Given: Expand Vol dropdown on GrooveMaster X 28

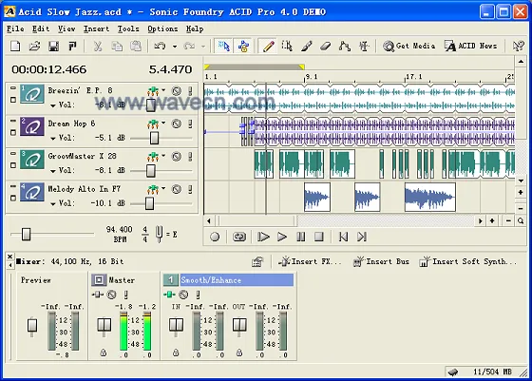Looking at the screenshot, I should (x=53, y=171).
